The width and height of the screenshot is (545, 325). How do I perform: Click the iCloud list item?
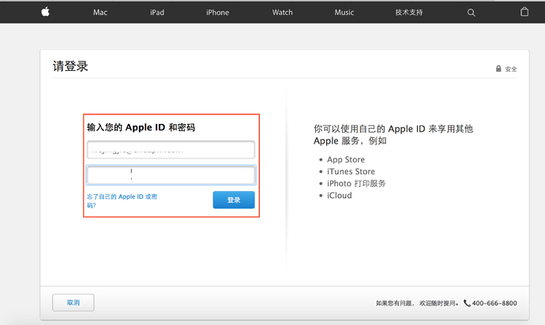point(339,196)
